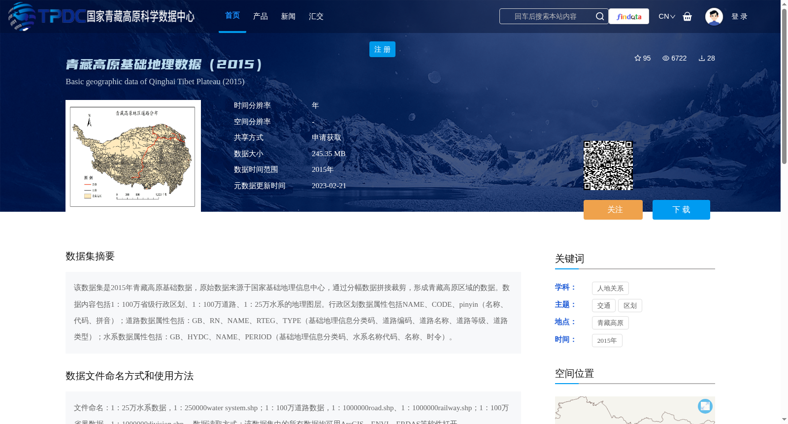Click the eye views icon showing 6722
Image resolution: width=788 pixels, height=424 pixels.
click(x=666, y=58)
